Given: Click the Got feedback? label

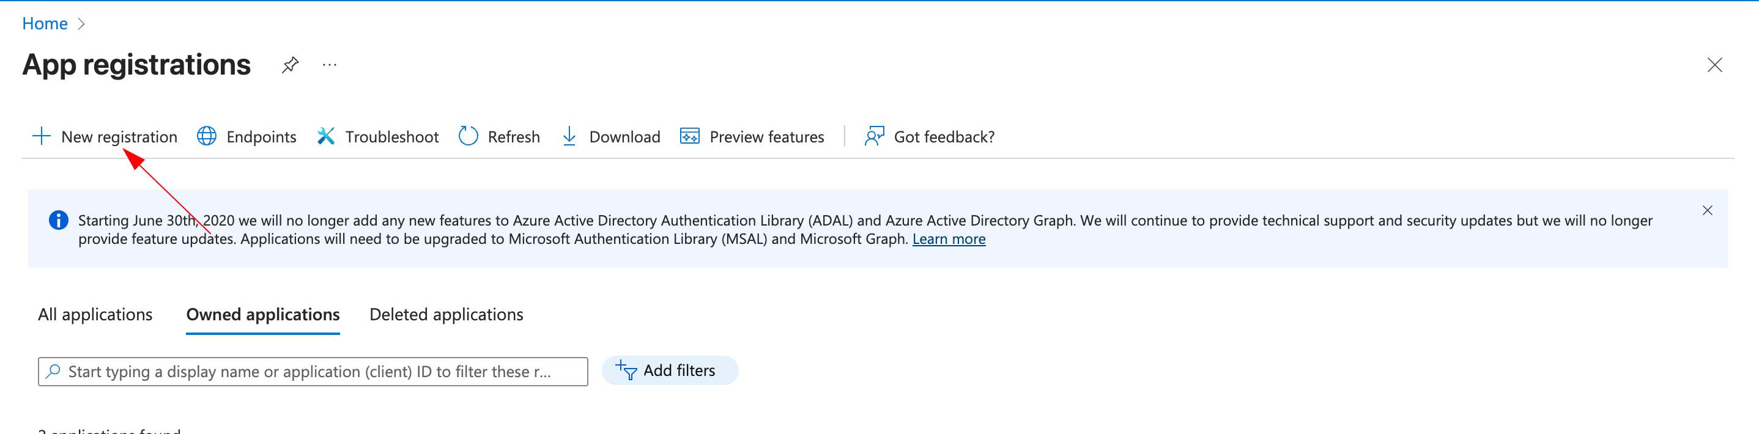Looking at the screenshot, I should point(944,137).
